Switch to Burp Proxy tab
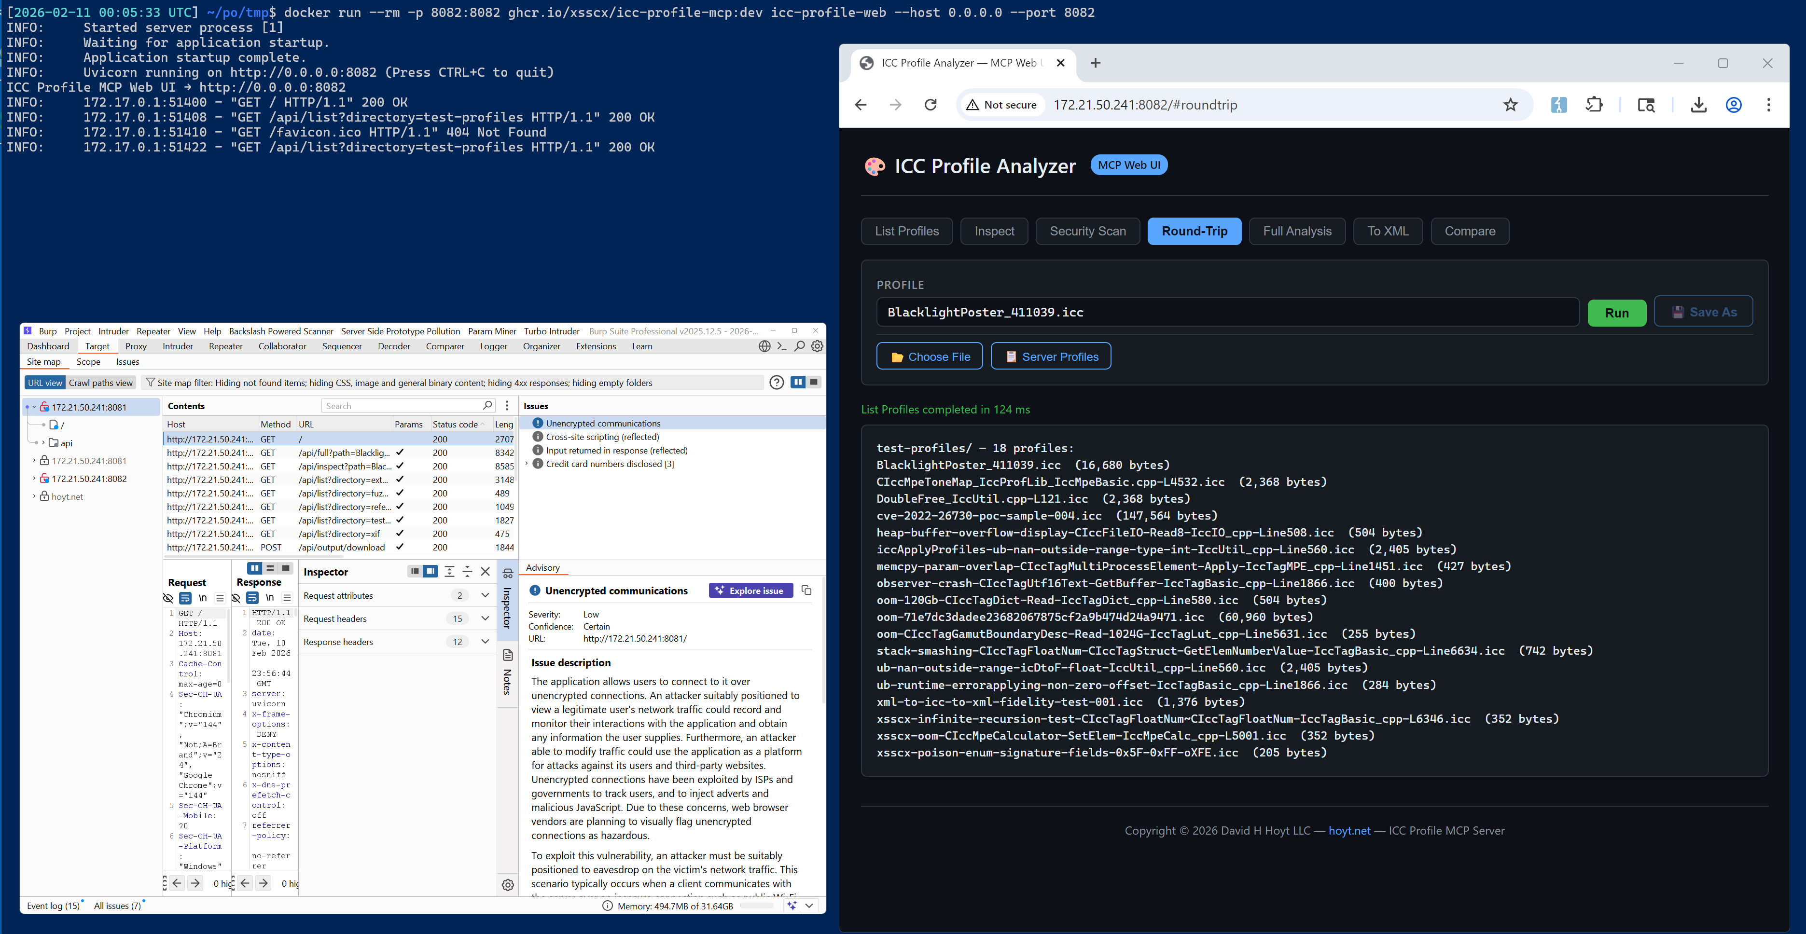Image resolution: width=1806 pixels, height=934 pixels. pos(135,346)
